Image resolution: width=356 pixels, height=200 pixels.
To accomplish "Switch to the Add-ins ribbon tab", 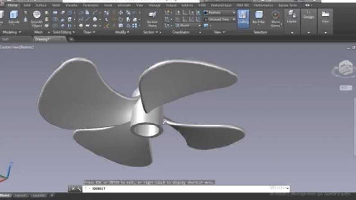I will coord(187,5).
